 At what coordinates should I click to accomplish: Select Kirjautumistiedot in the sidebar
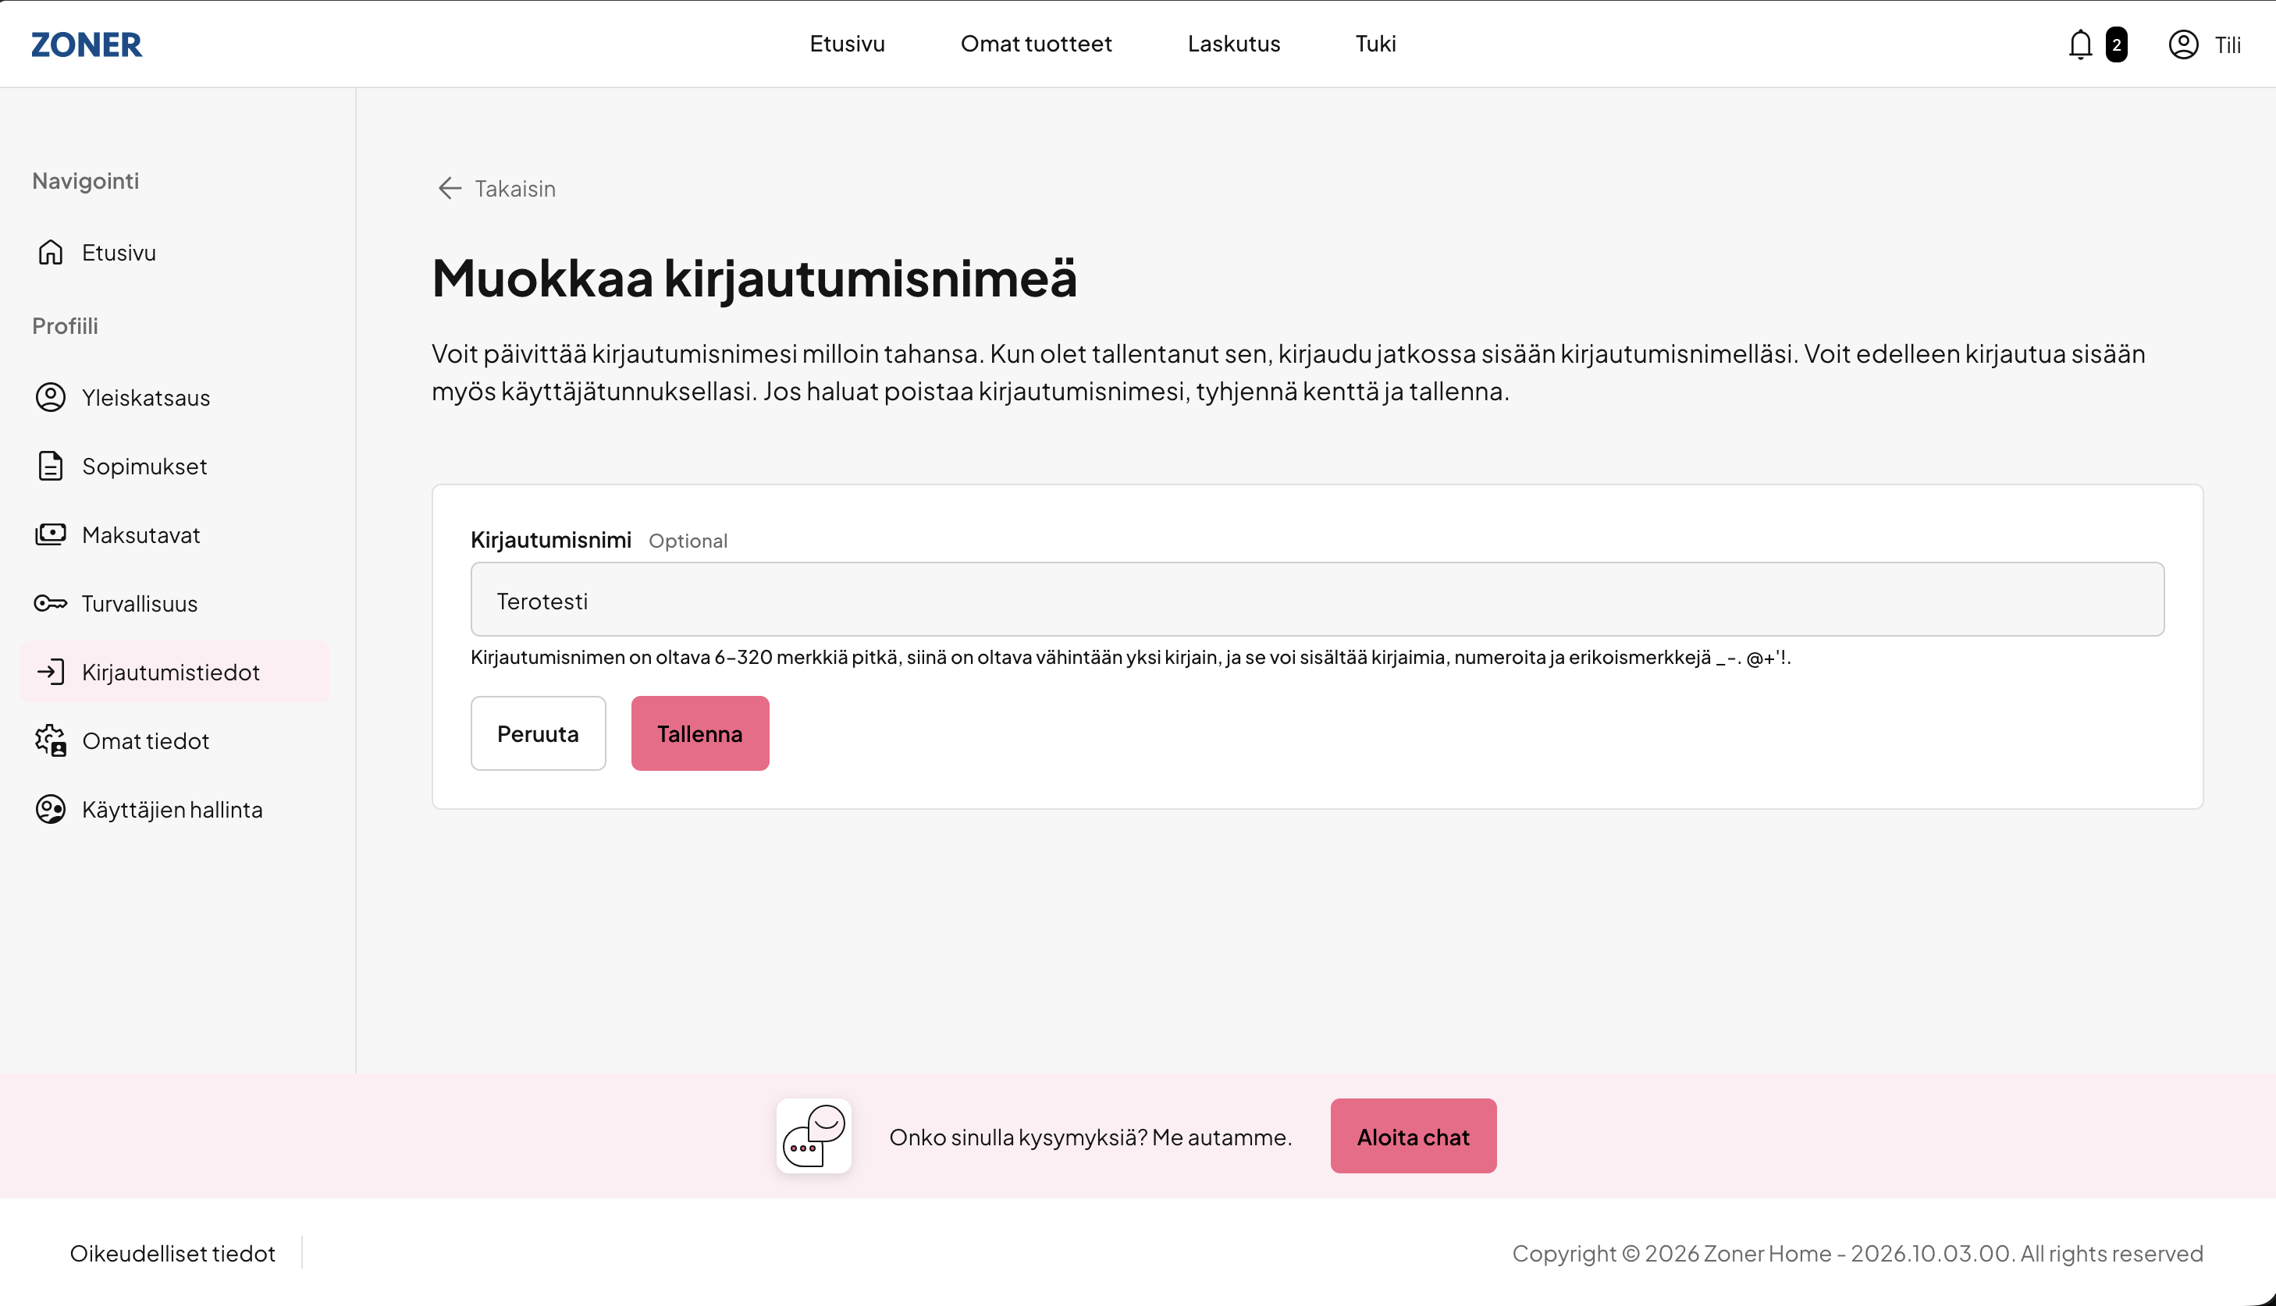175,672
